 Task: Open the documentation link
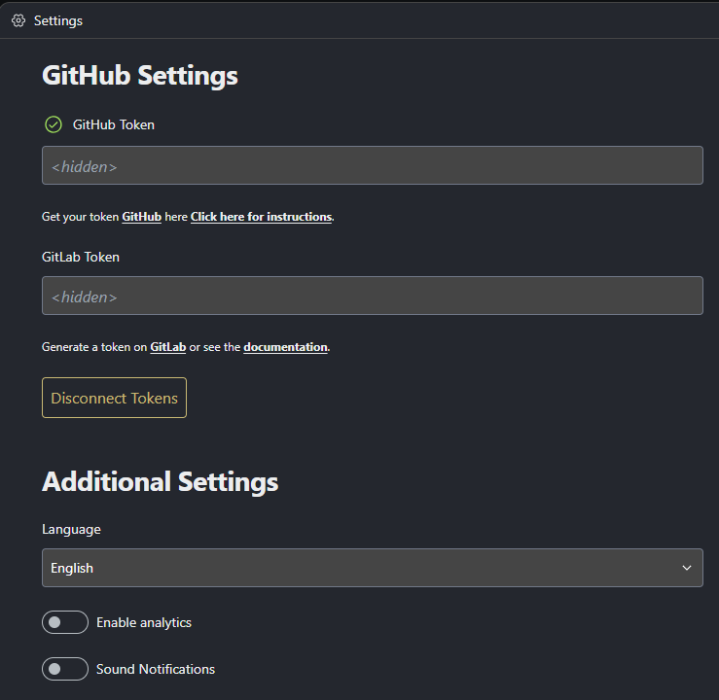pyautogui.click(x=285, y=347)
